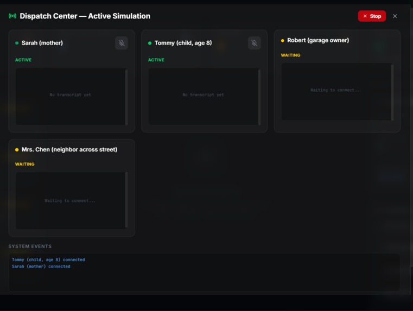
Task: Mute Tommy (child, age 8) microphone
Action: (254, 43)
